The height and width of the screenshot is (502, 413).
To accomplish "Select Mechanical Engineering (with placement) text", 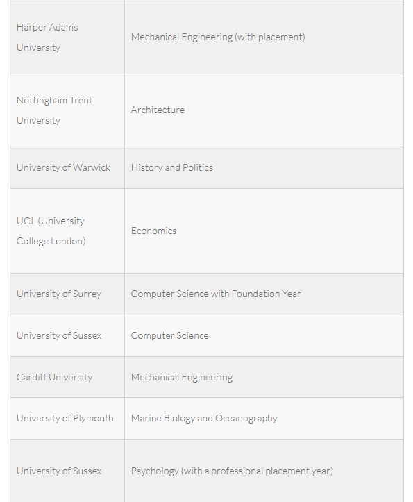I will tap(218, 37).
